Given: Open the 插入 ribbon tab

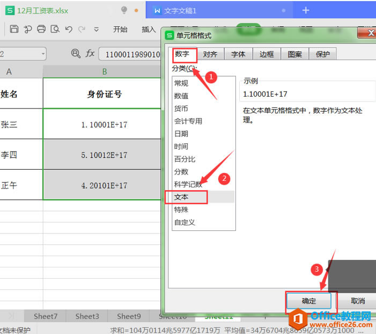Looking at the screenshot, I should coord(149,30).
